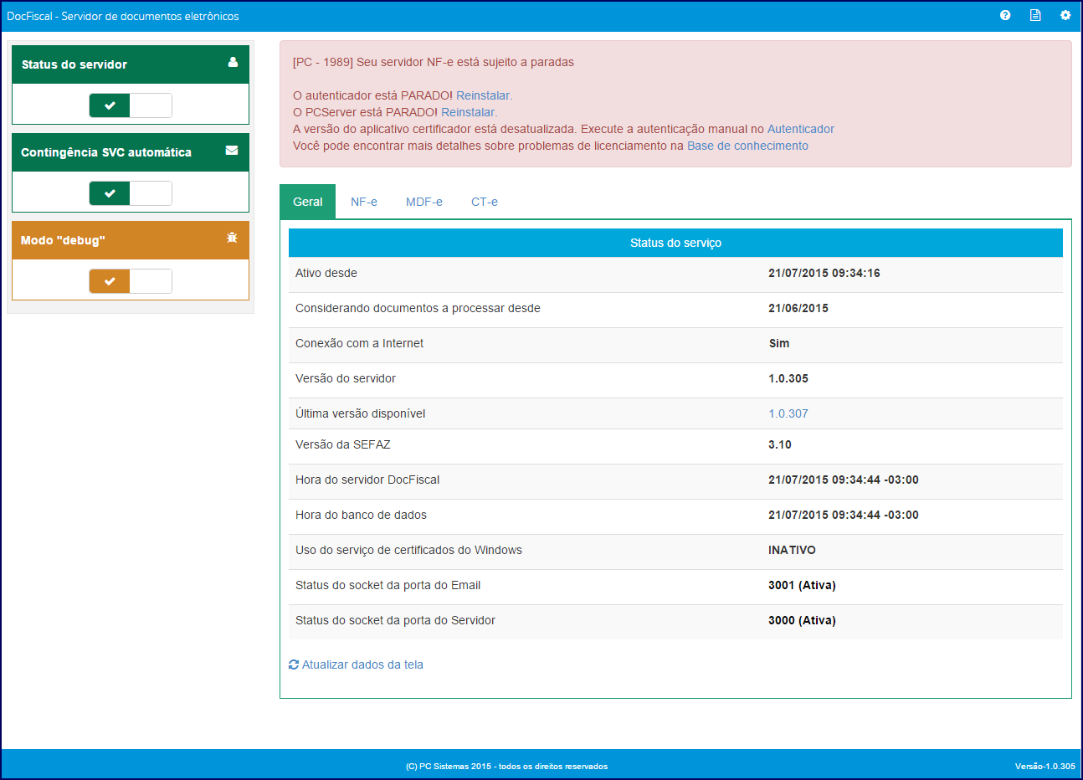Screen dimensions: 1083x780
Task: Click Hora do banco de dados label
Action: (x=361, y=515)
